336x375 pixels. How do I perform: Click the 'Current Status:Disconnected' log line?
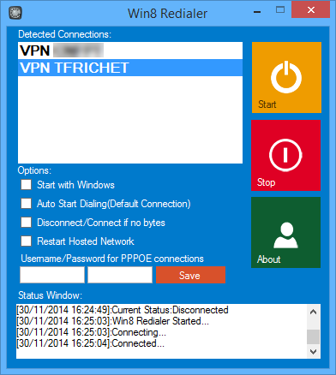(123, 310)
